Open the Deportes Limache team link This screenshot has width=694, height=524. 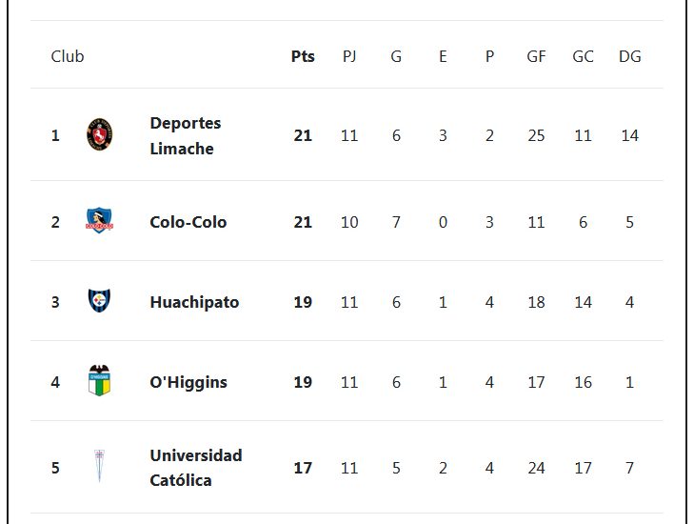185,135
